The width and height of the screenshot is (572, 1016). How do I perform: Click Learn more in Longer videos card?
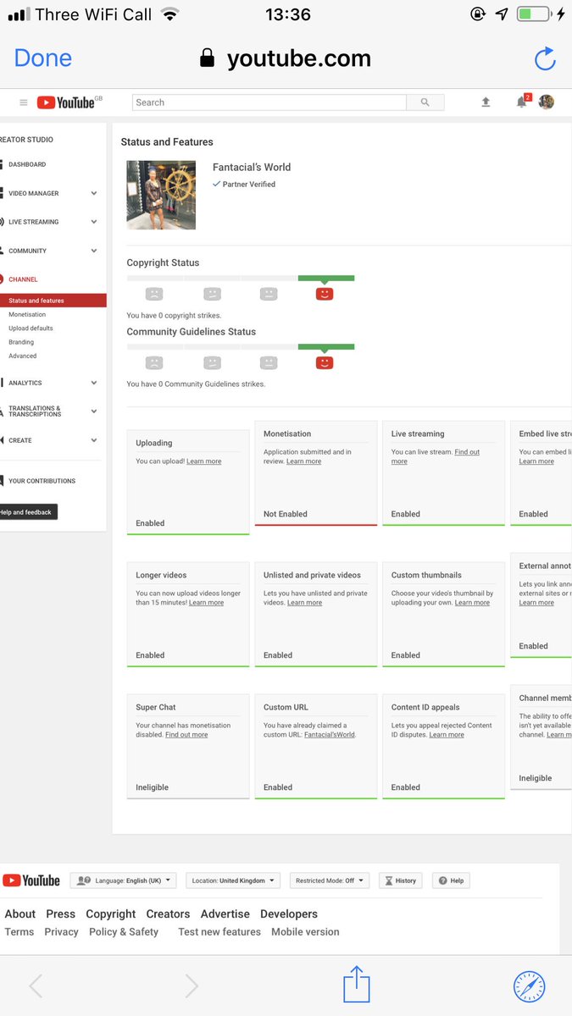click(207, 603)
